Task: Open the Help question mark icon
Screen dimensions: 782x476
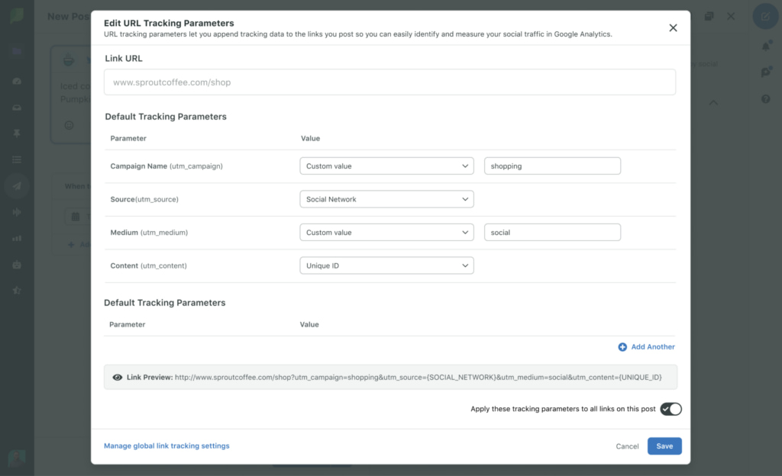Action: click(x=766, y=99)
